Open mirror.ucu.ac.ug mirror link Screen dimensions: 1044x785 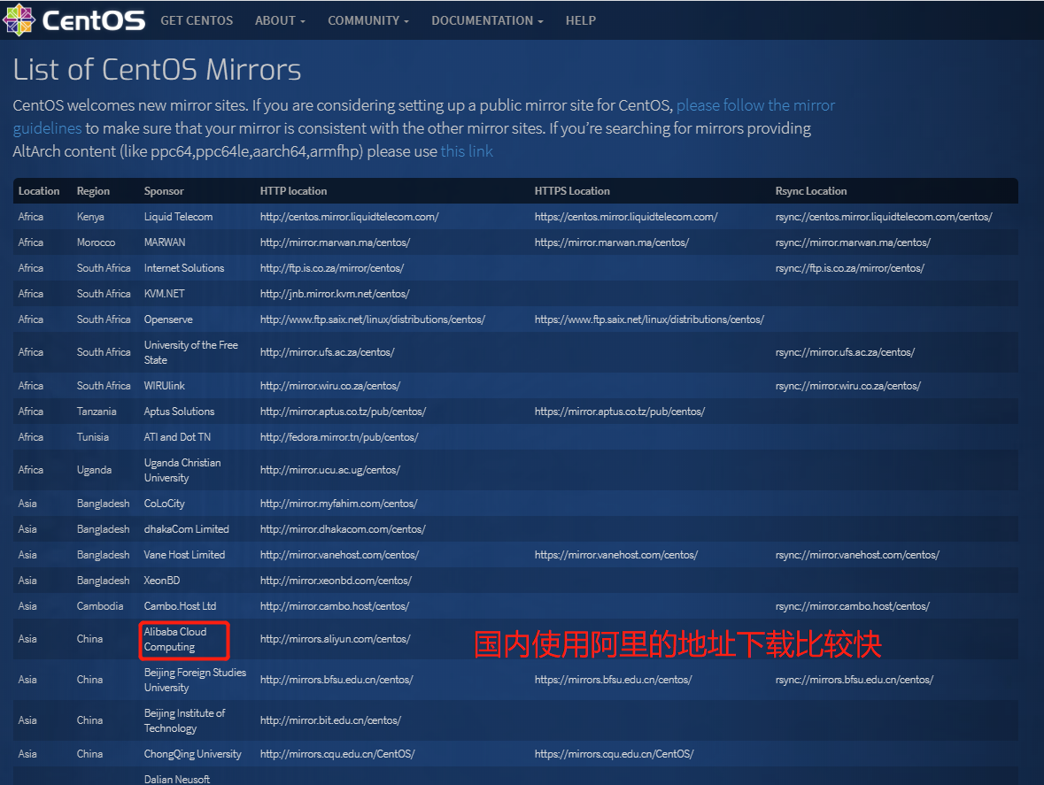(329, 470)
